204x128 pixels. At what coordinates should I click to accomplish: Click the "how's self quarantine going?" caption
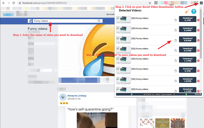[90, 109]
